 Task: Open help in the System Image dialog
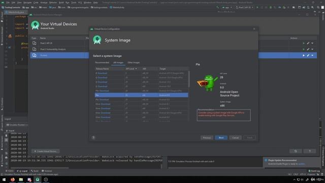pyautogui.click(x=93, y=138)
